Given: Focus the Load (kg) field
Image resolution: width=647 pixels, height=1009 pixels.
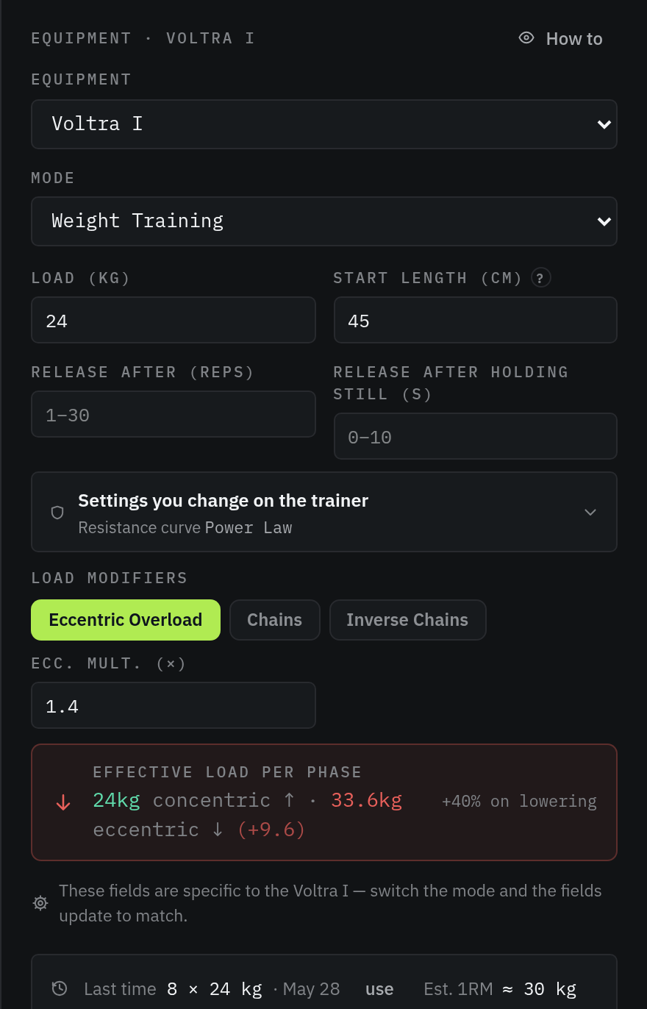Looking at the screenshot, I should [x=174, y=320].
